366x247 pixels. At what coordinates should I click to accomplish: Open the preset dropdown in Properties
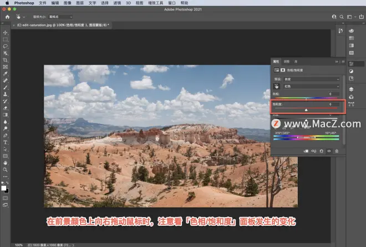click(x=312, y=79)
